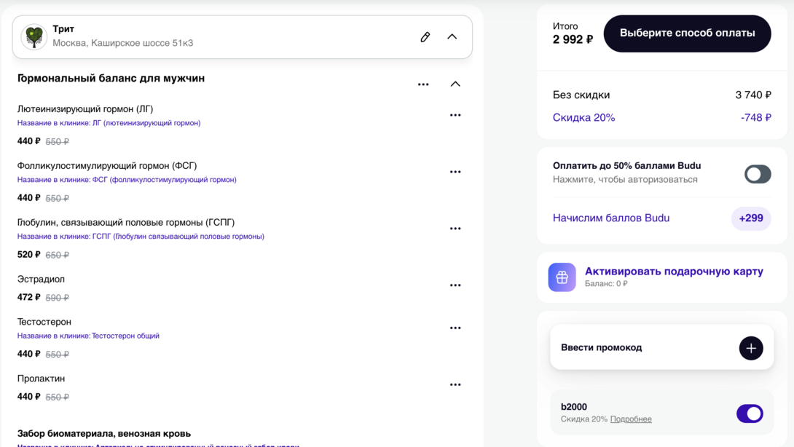The width and height of the screenshot is (794, 447).
Task: Click the plus icon to add promo code
Action: coord(751,348)
